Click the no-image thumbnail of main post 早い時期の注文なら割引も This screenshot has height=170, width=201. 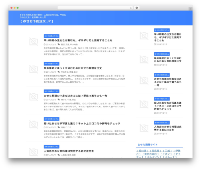[x=34, y=41]
